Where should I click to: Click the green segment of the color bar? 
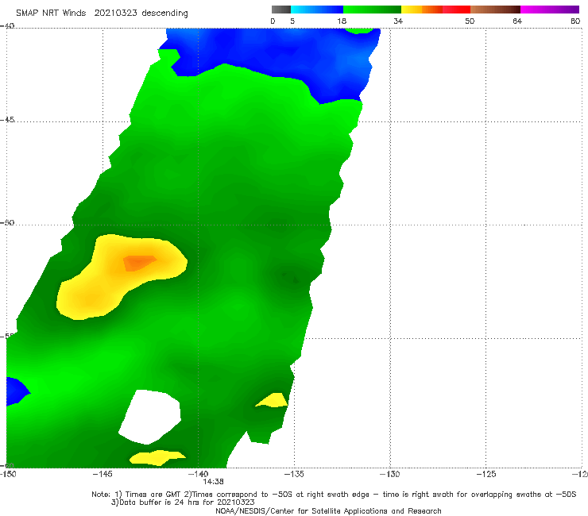click(x=372, y=10)
